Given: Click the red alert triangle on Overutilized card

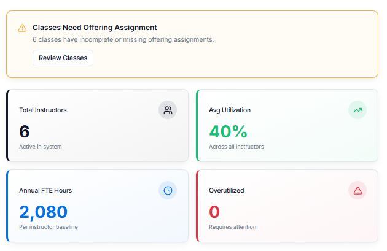Looking at the screenshot, I should coord(358,190).
